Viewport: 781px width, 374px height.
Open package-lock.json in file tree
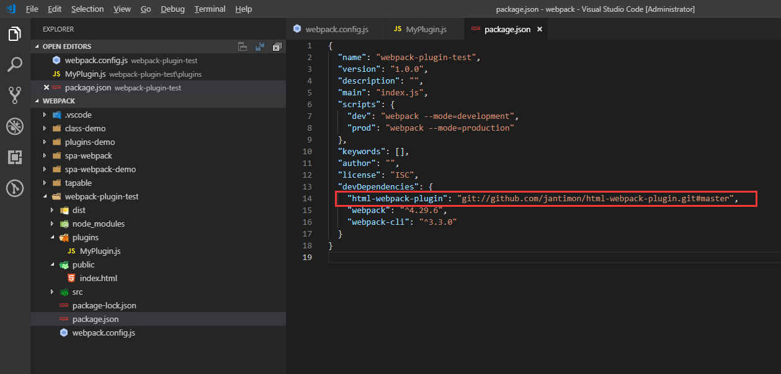tap(158, 306)
